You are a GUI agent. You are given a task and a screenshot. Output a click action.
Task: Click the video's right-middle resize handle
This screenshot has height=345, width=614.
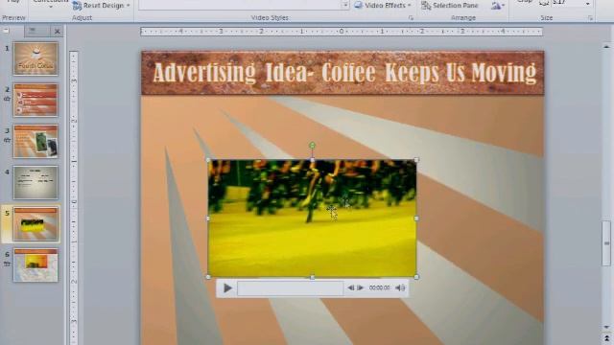pos(416,218)
